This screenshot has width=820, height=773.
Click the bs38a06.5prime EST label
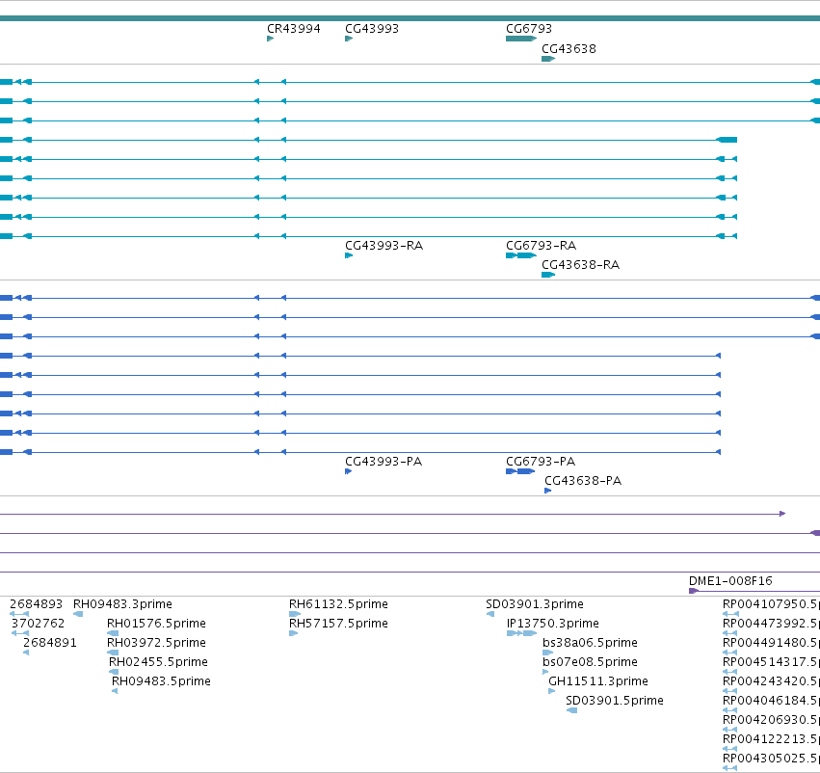click(590, 643)
